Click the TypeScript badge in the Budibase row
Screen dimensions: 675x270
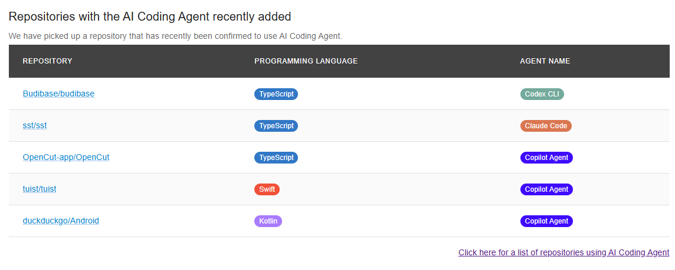pyautogui.click(x=276, y=94)
